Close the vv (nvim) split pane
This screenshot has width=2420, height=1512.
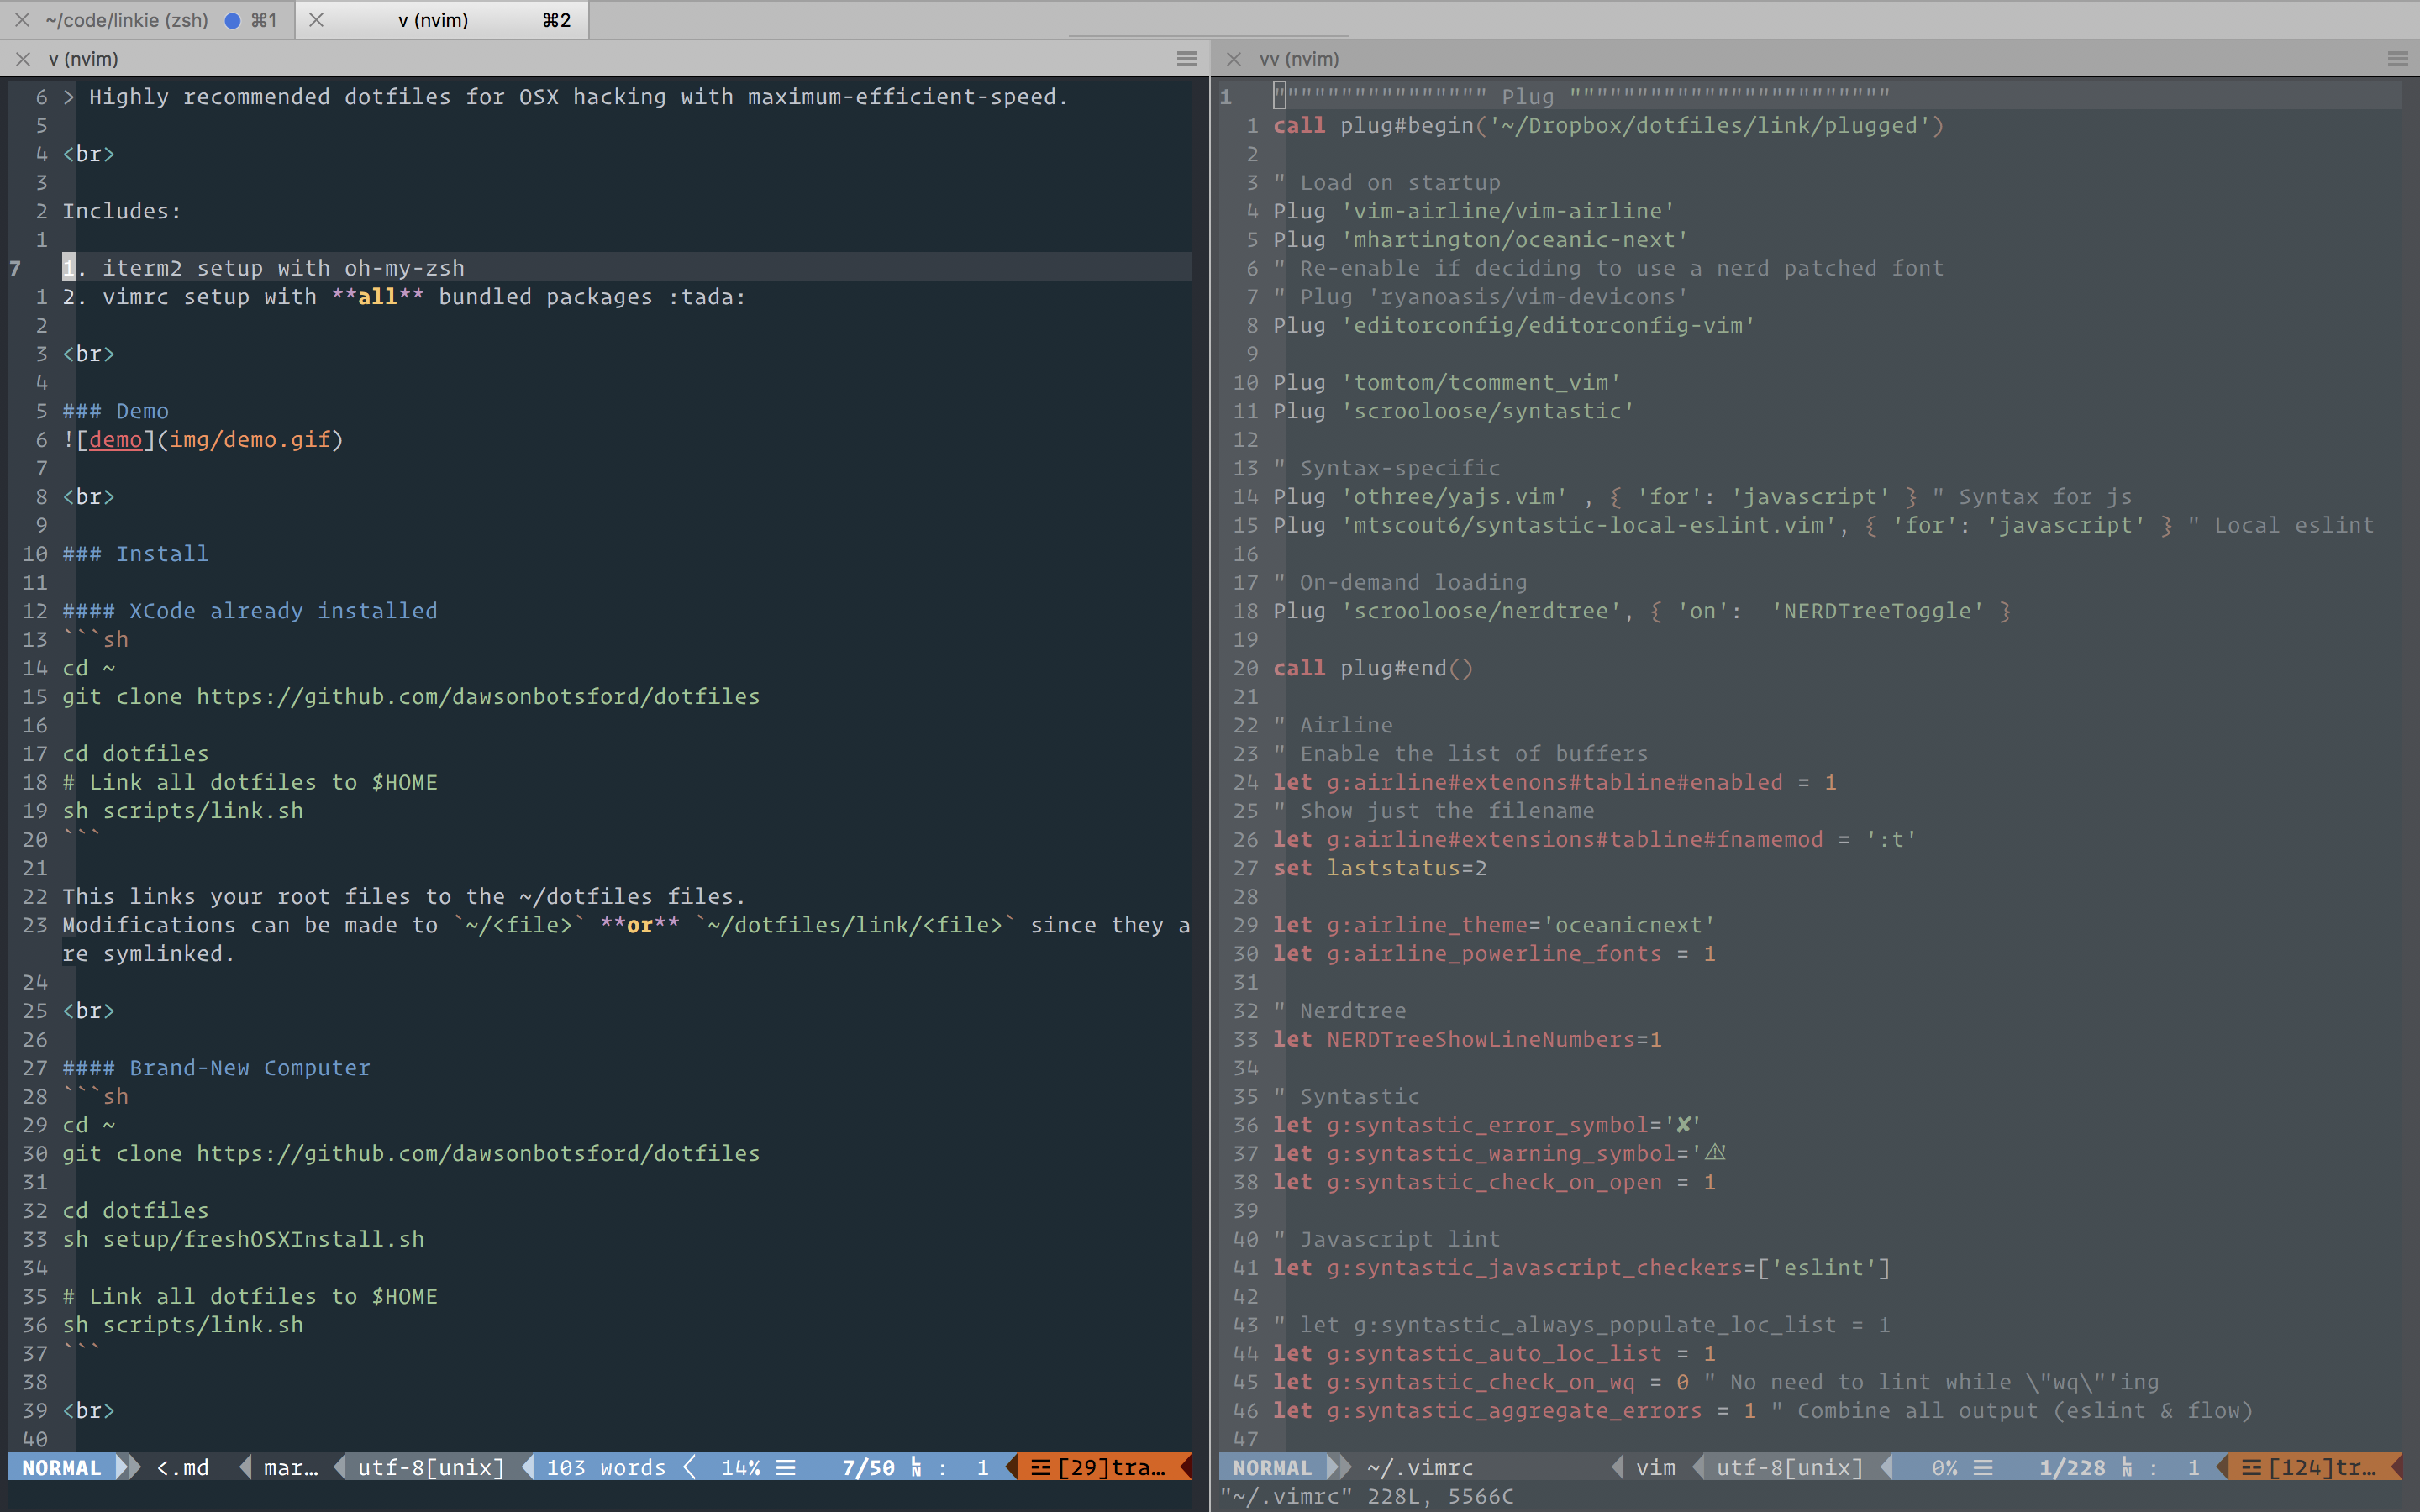1234,59
